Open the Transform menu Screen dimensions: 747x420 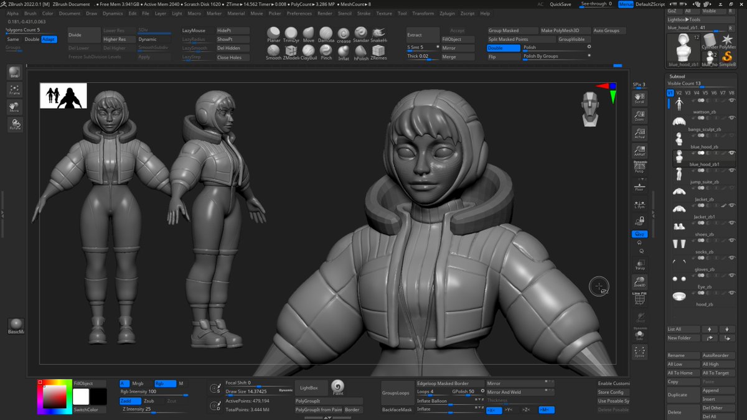point(423,13)
